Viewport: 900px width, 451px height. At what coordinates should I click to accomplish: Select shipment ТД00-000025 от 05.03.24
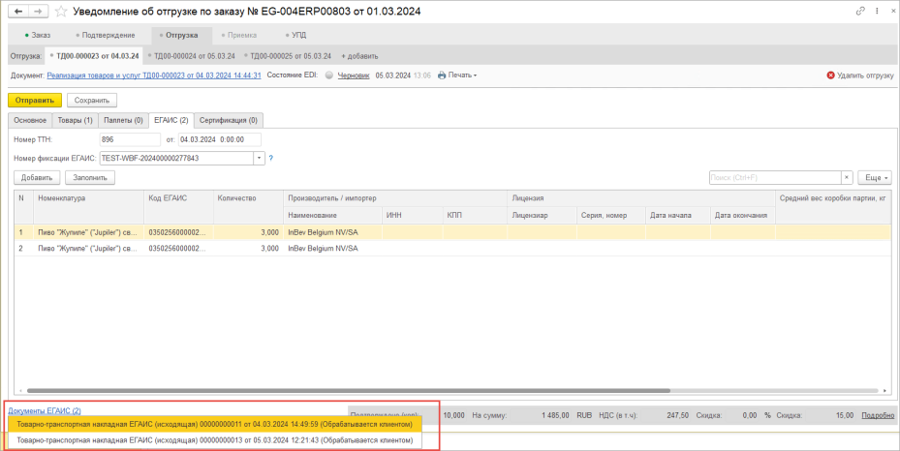[288, 56]
